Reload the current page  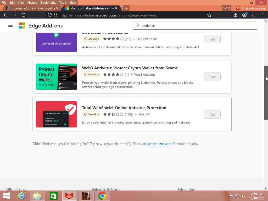[x=24, y=15]
